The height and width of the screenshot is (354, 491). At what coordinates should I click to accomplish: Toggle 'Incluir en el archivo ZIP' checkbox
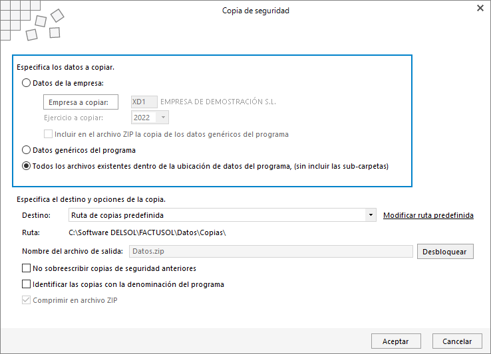tap(48, 134)
